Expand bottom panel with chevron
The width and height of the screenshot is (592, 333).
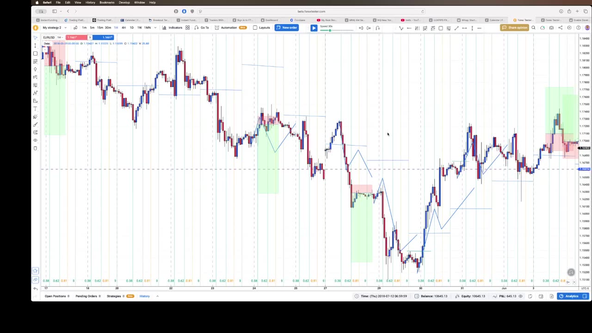click(x=157, y=296)
